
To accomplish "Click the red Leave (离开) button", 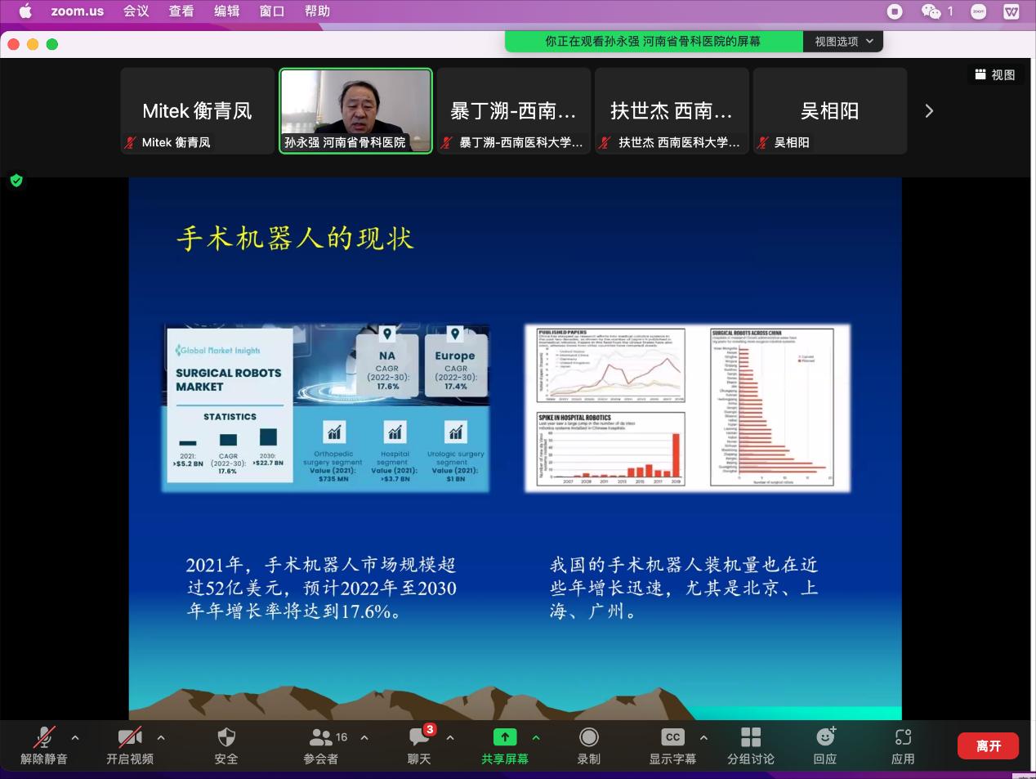I will pos(988,745).
